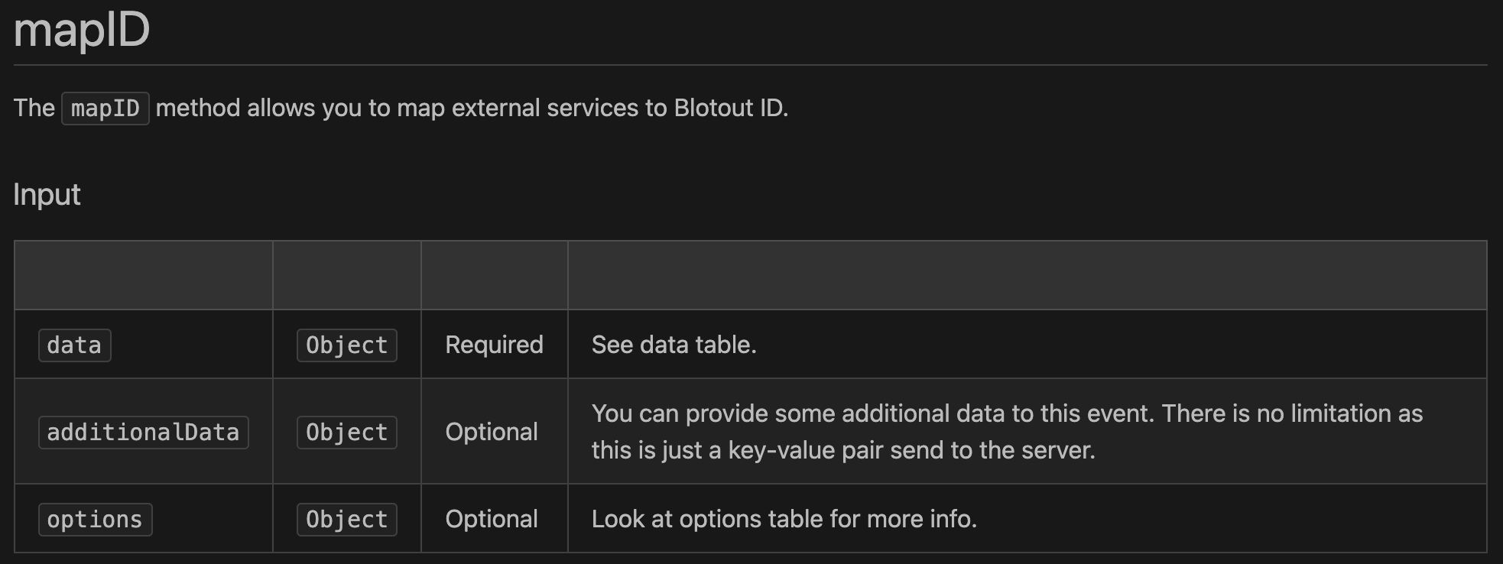
Task: Click the additional data description text
Action: 1007,432
